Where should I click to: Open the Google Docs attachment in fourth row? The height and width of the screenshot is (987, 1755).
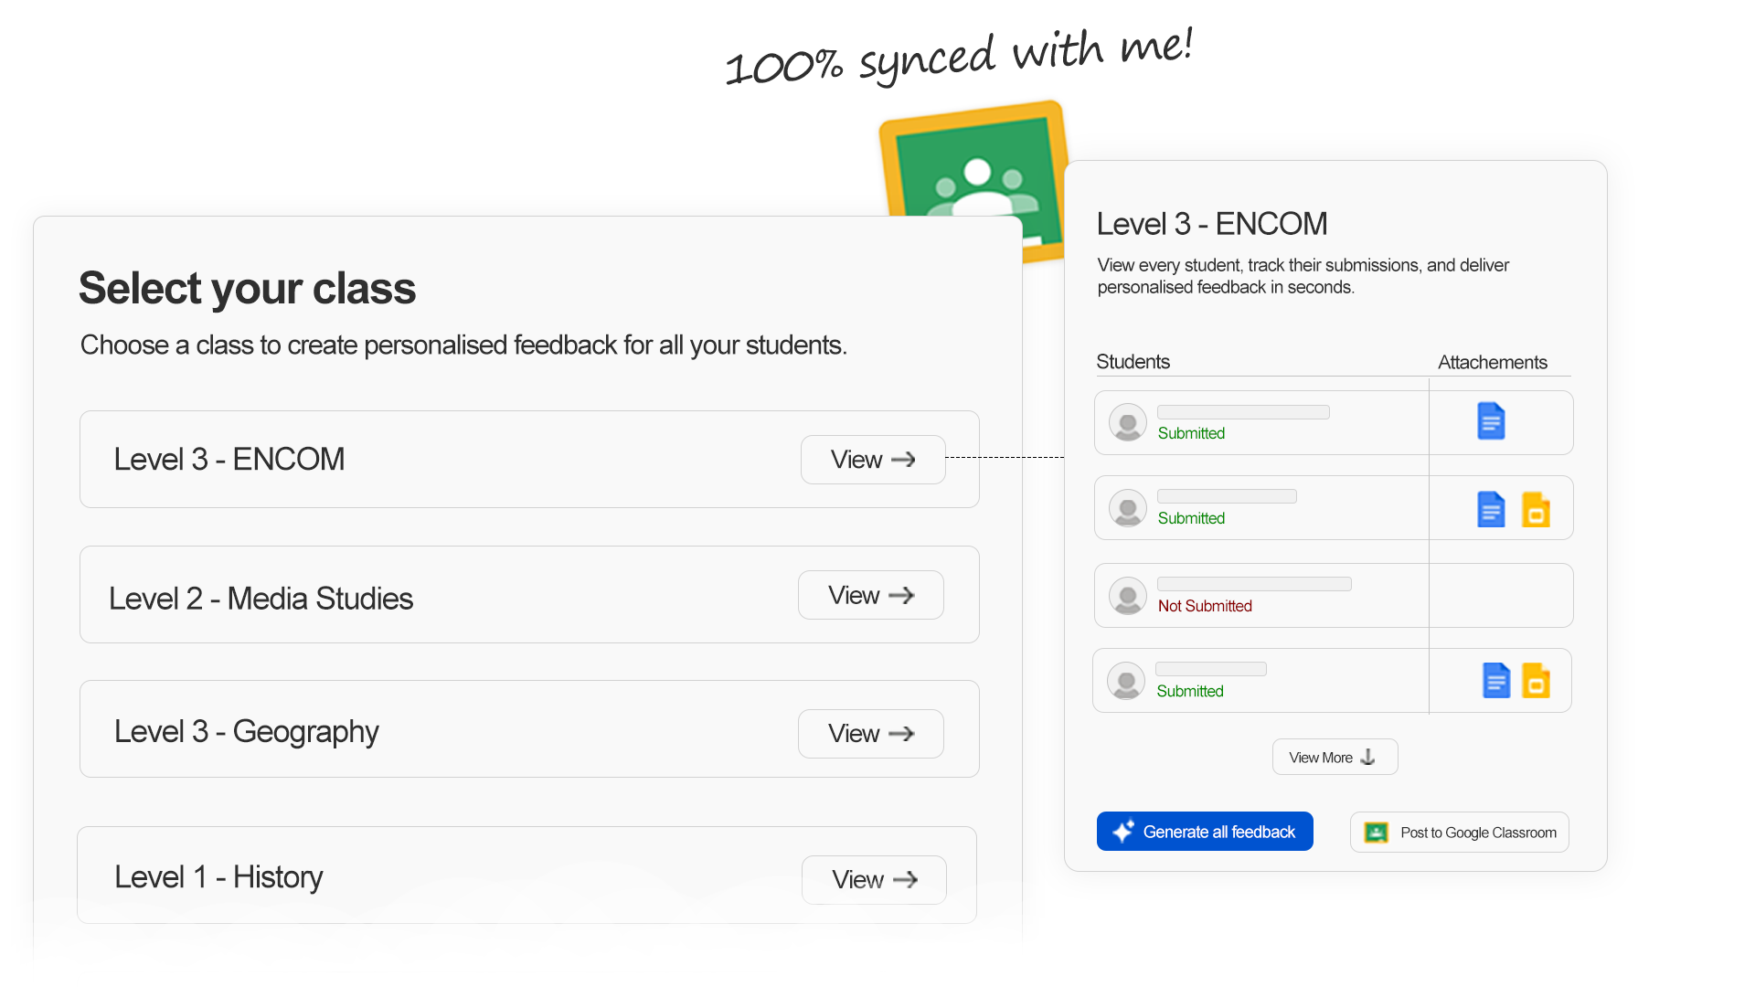pos(1496,680)
